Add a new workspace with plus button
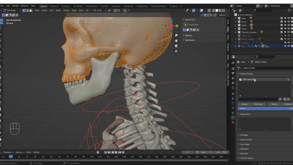The height and width of the screenshot is (165, 293). 181,6
